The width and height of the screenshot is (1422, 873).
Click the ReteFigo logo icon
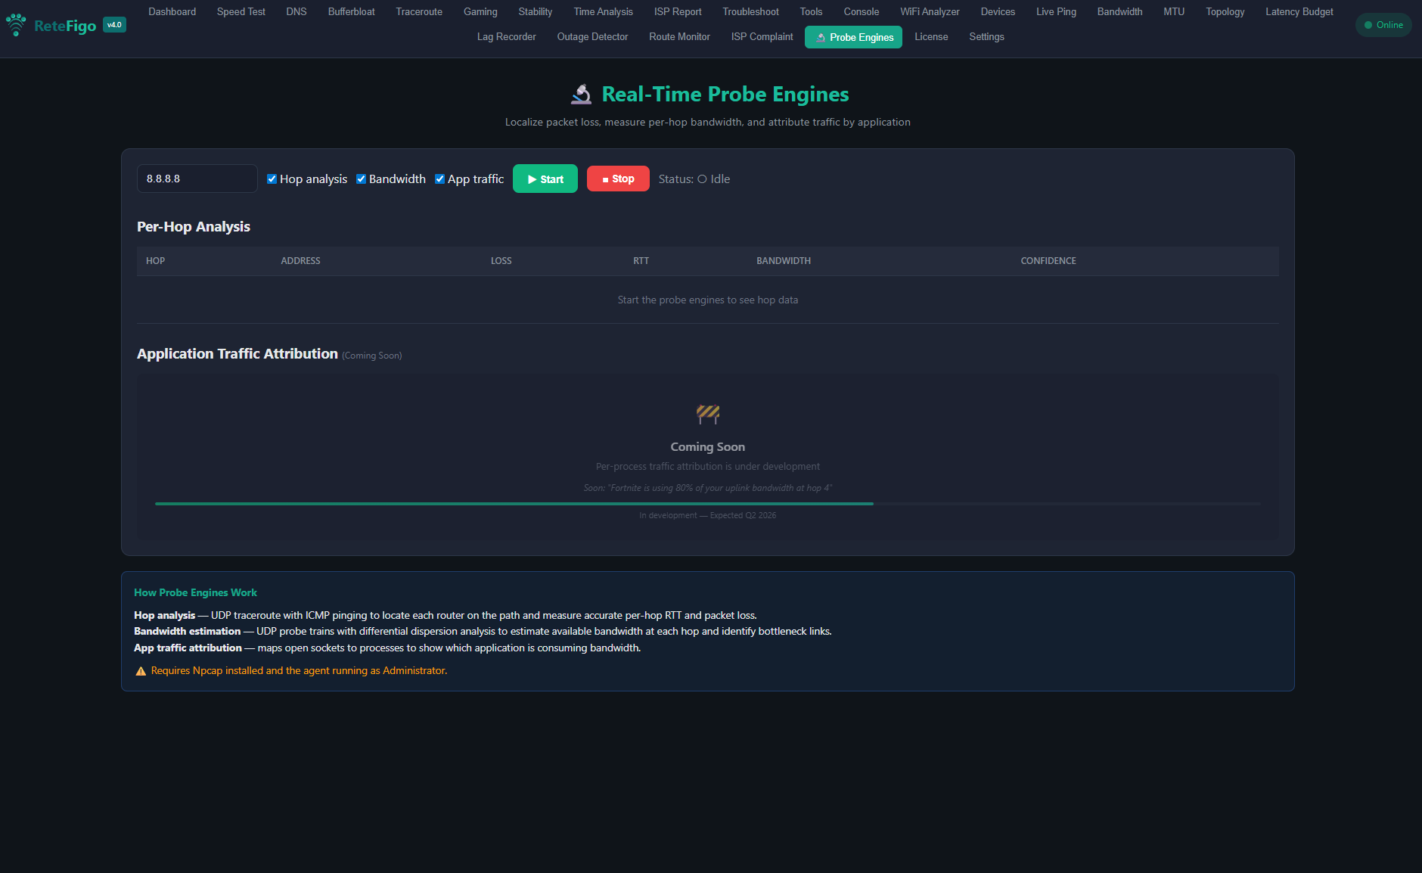point(16,25)
